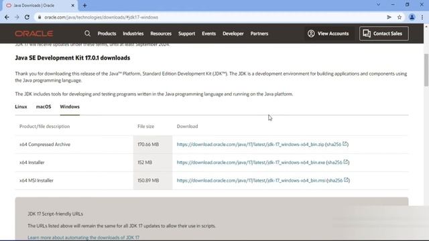Image resolution: width=429 pixels, height=241 pixels.
Task: Download the jdk-17 windows x64 msi link
Action: (251, 180)
